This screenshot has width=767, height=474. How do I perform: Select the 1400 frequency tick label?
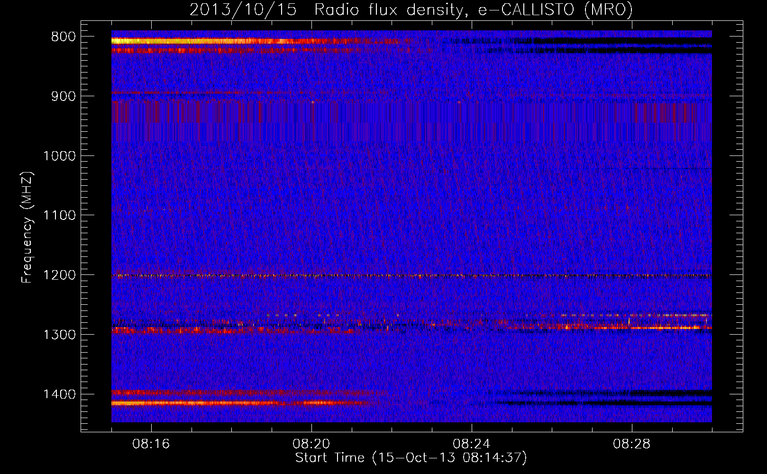coord(60,394)
